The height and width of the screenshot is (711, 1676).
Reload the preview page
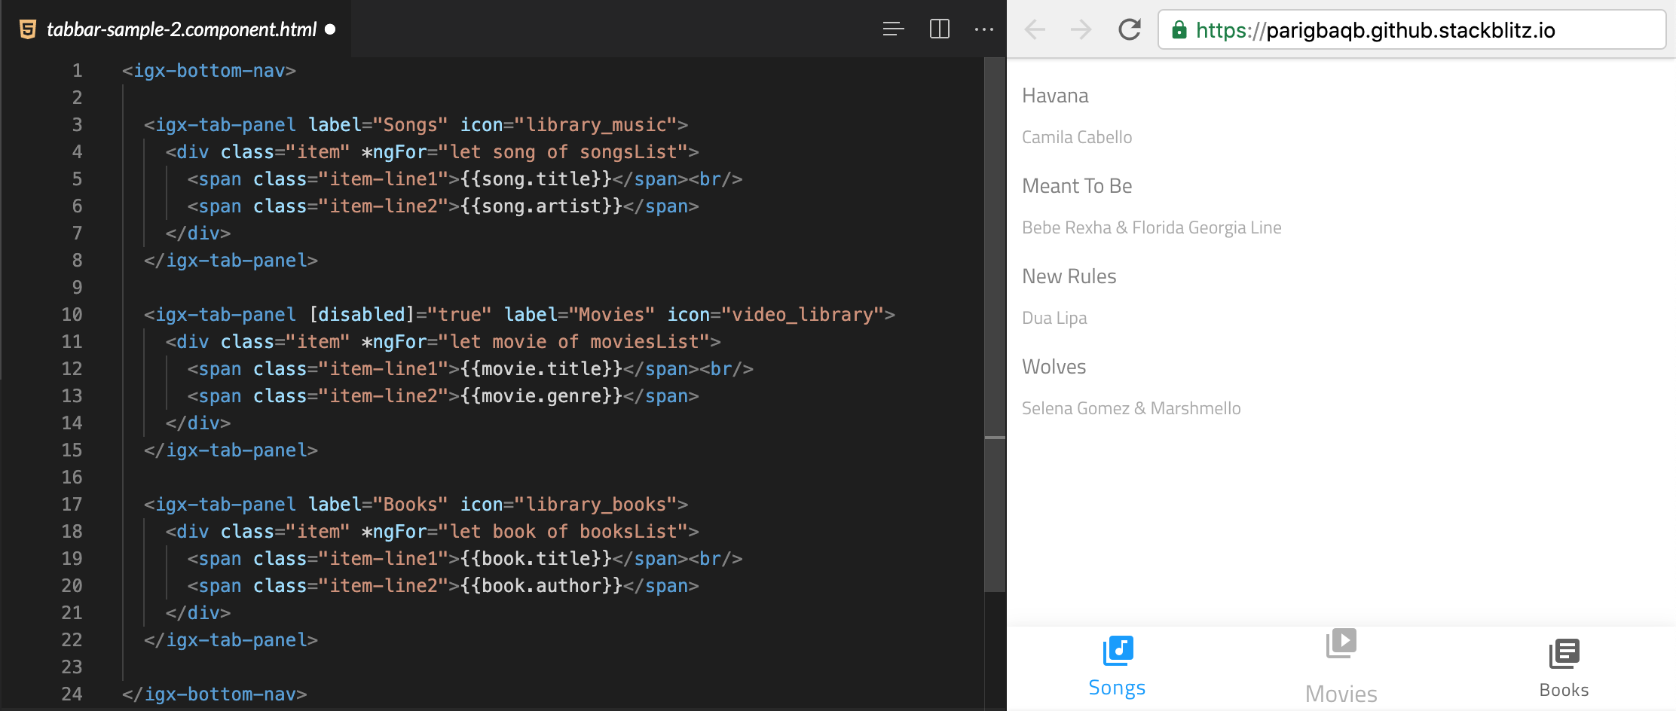(1129, 30)
